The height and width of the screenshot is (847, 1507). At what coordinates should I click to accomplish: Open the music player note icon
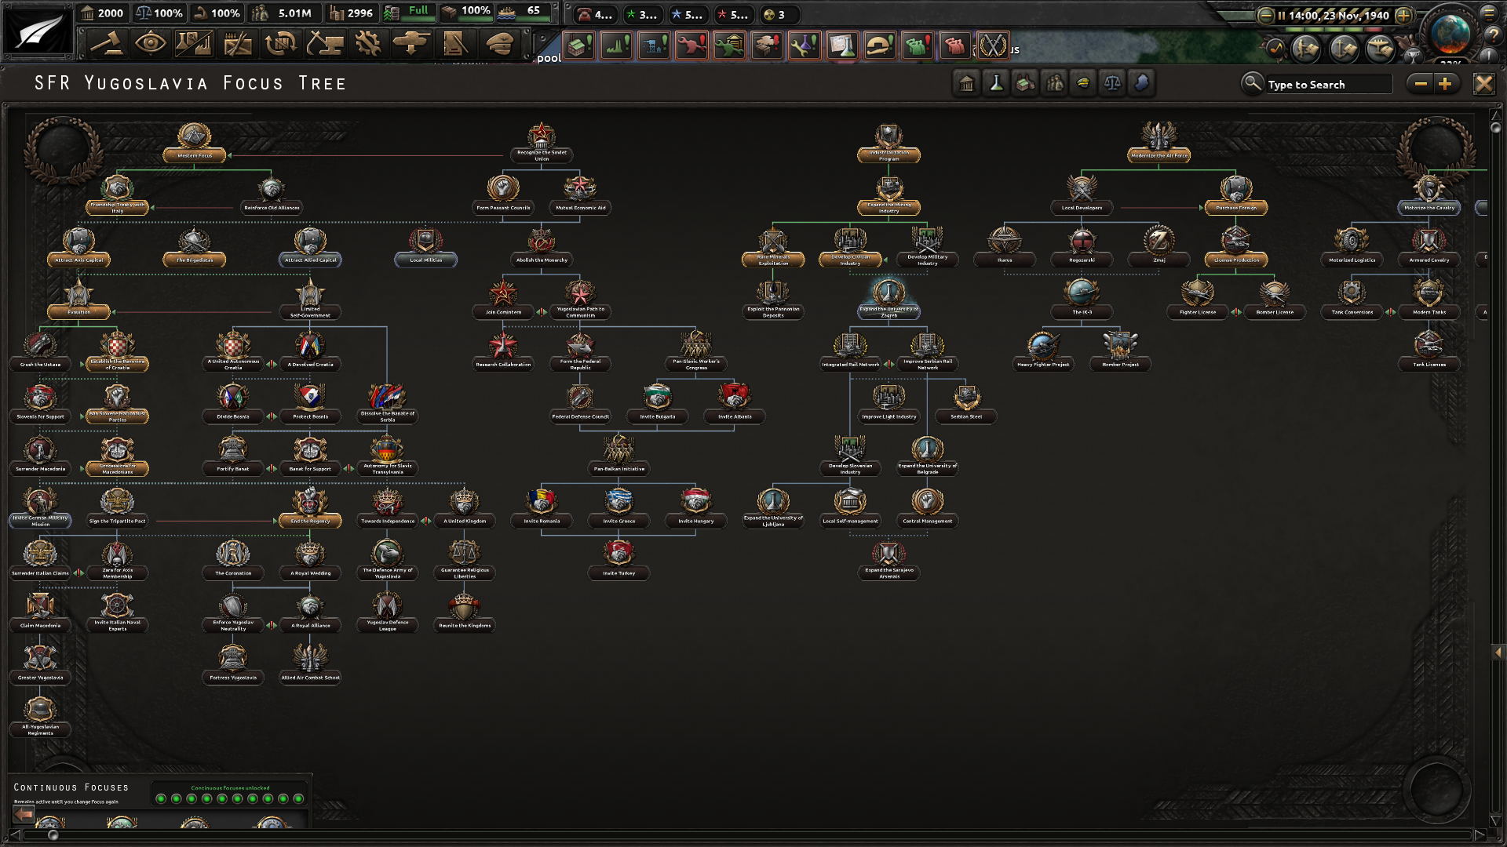(x=1276, y=49)
